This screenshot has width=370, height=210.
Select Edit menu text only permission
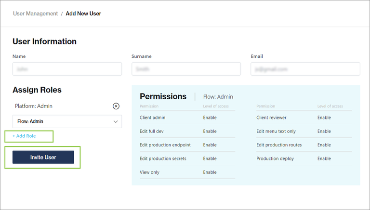[x=276, y=131]
